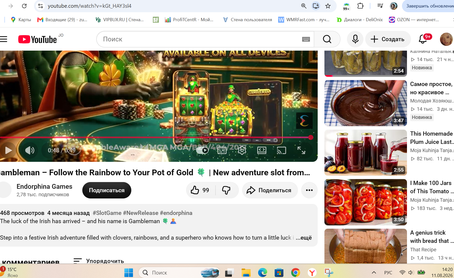Open the plum juice video thumbnail

(366, 153)
